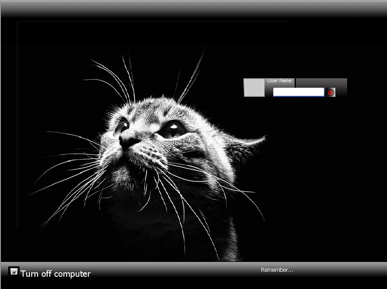Click the paw icon beside Turn off computer

pos(14,272)
